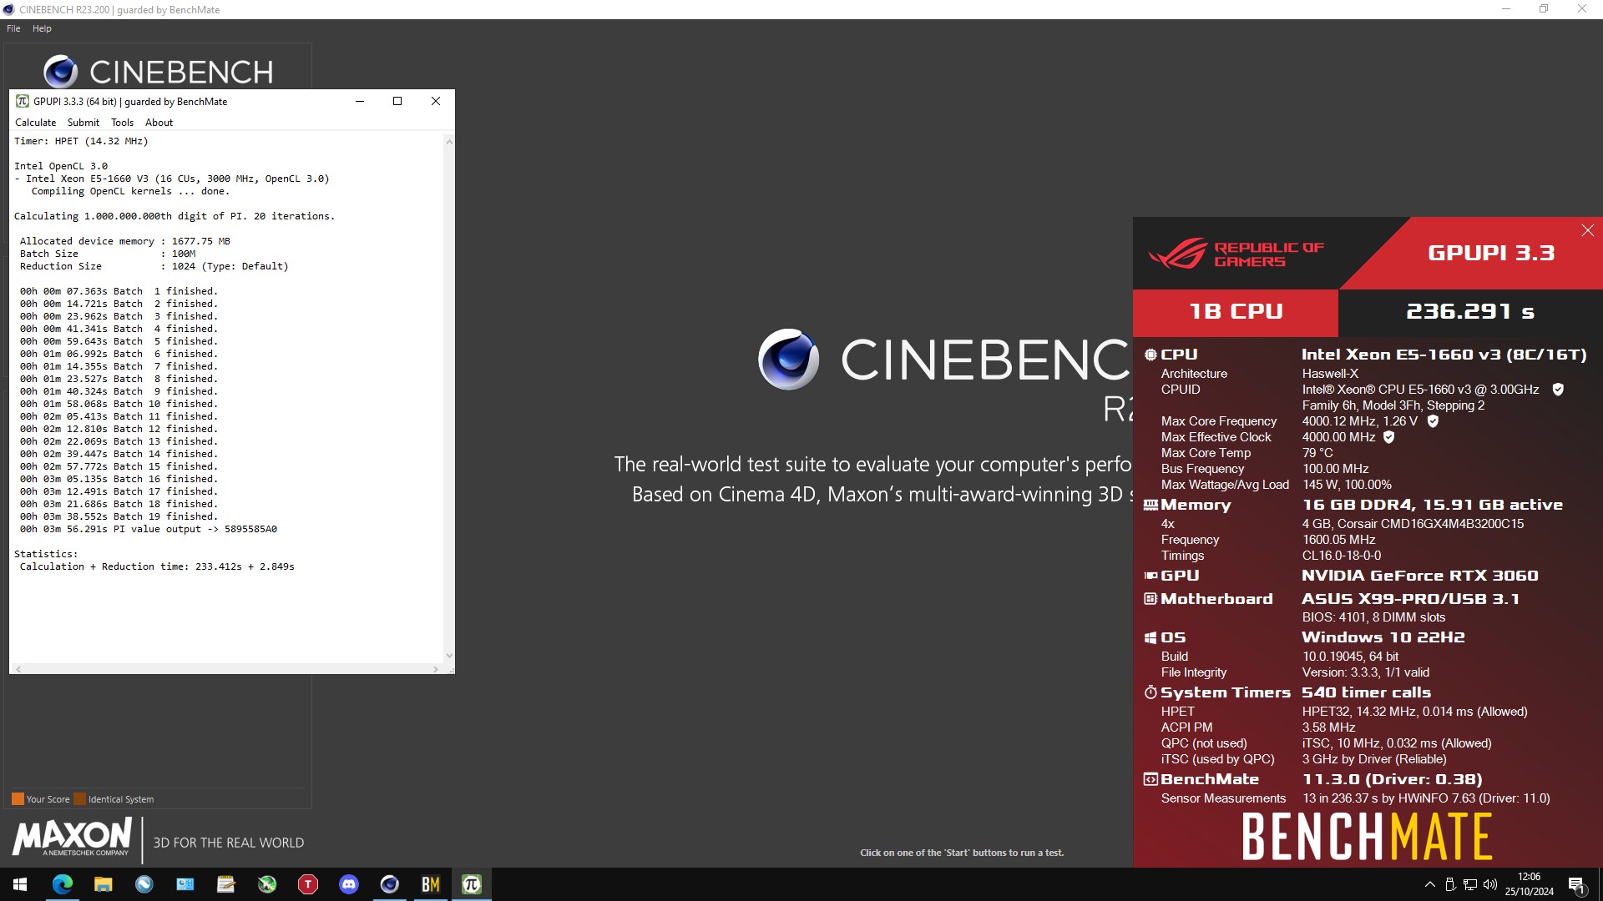
Task: Click the Corsair CMD16GX4M4B3200C15 memory text
Action: click(x=1413, y=524)
